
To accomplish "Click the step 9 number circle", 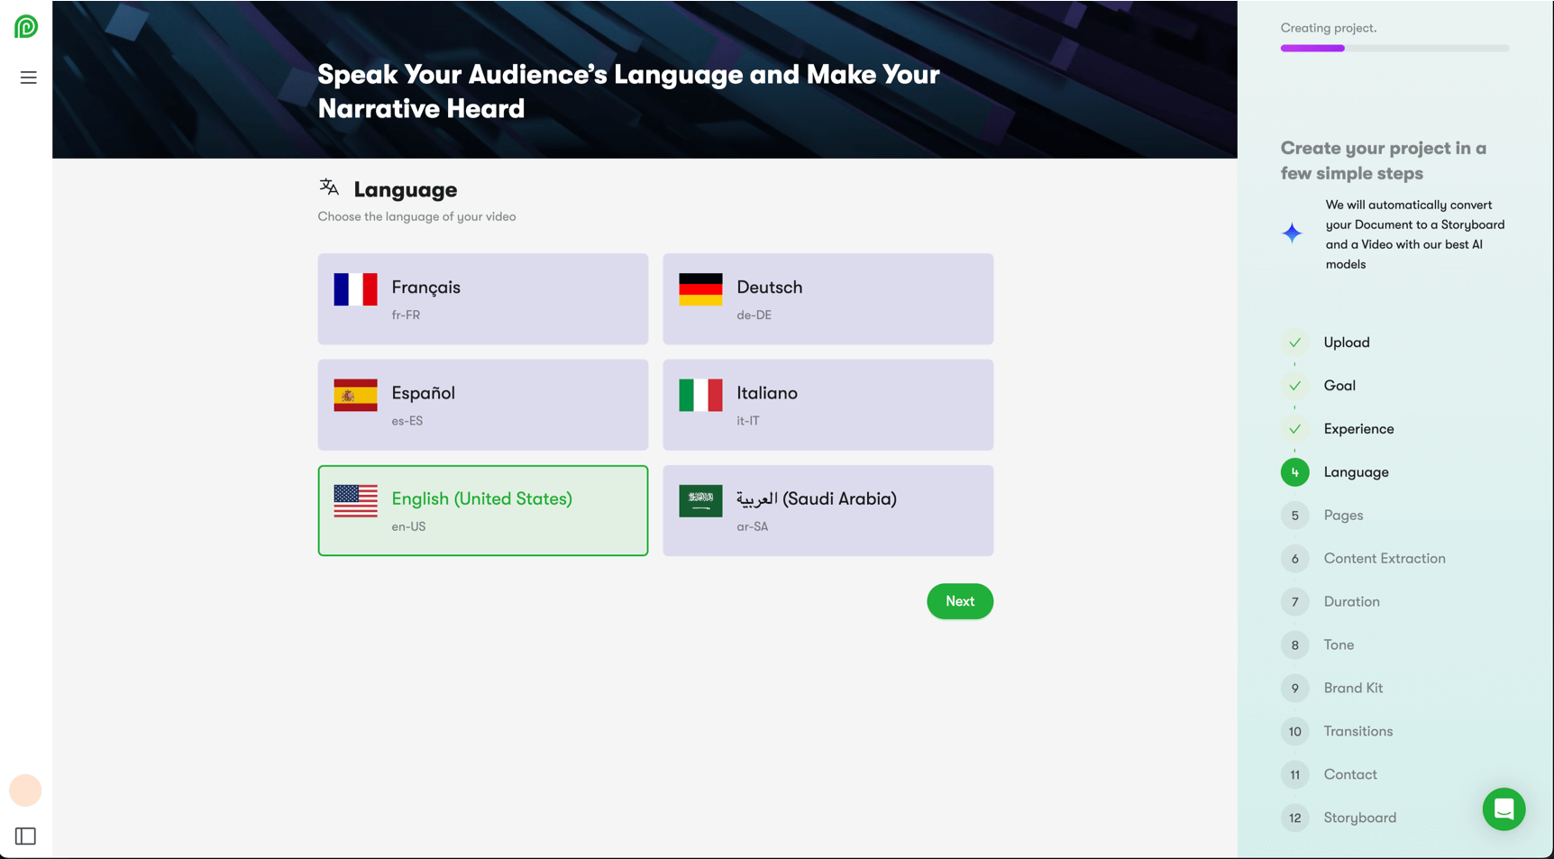I will [1294, 689].
